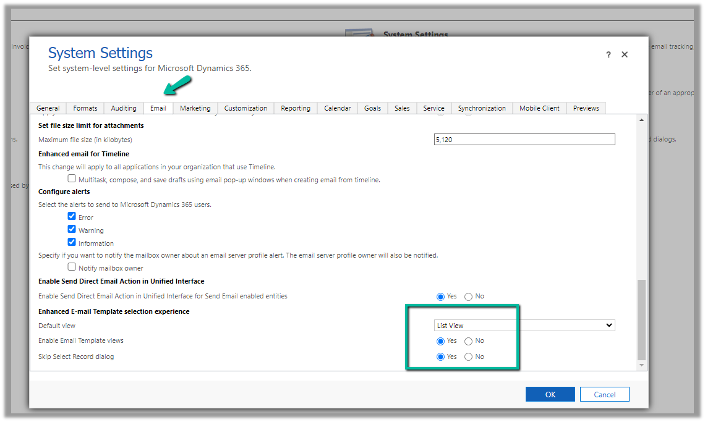The width and height of the screenshot is (705, 422).
Task: Open the Auditing tab
Action: [124, 108]
